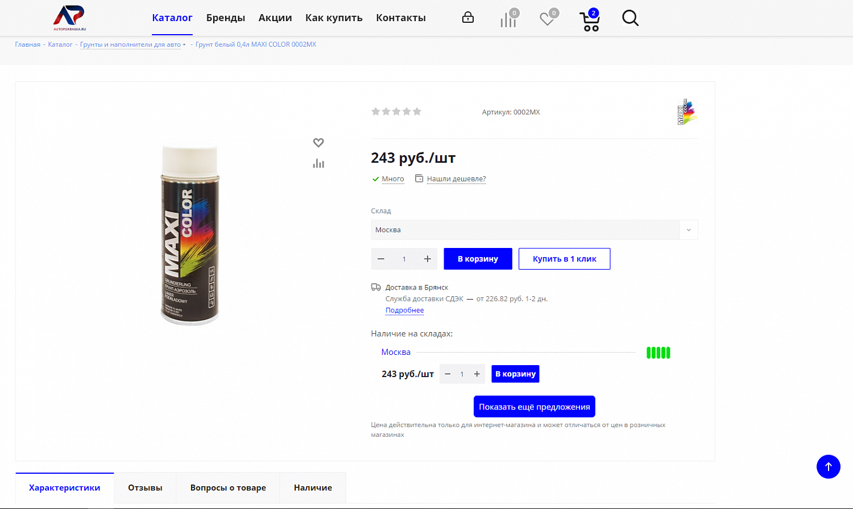Click Показать ещё предложения button

pos(535,407)
